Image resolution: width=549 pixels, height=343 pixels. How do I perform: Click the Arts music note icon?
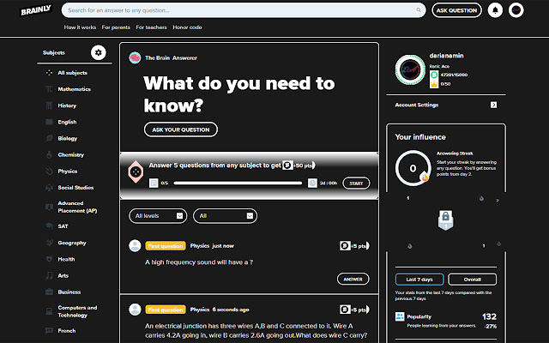point(50,275)
